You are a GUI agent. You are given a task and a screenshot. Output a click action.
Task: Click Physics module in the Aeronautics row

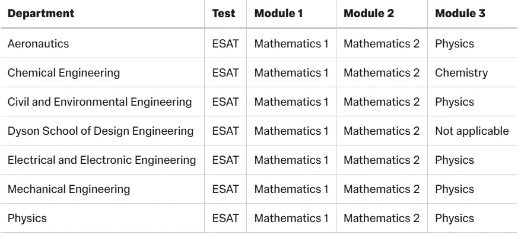point(455,43)
